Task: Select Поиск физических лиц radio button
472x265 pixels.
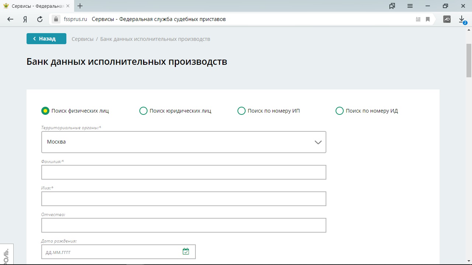Action: [45, 111]
